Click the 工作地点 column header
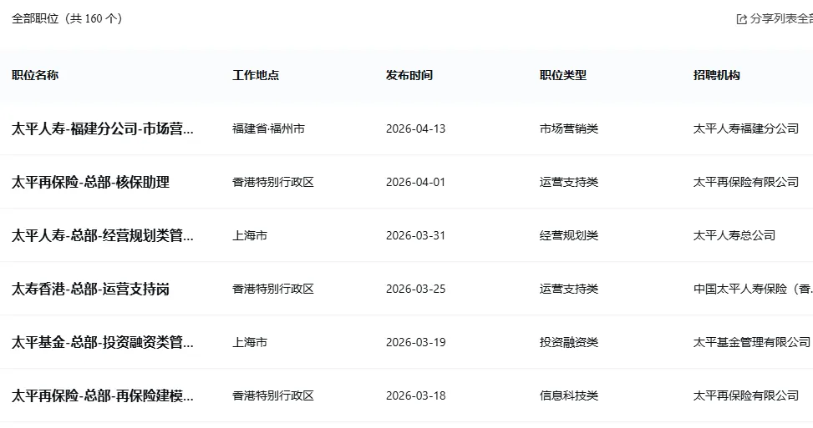Viewport: 813px width, 428px height. (256, 75)
